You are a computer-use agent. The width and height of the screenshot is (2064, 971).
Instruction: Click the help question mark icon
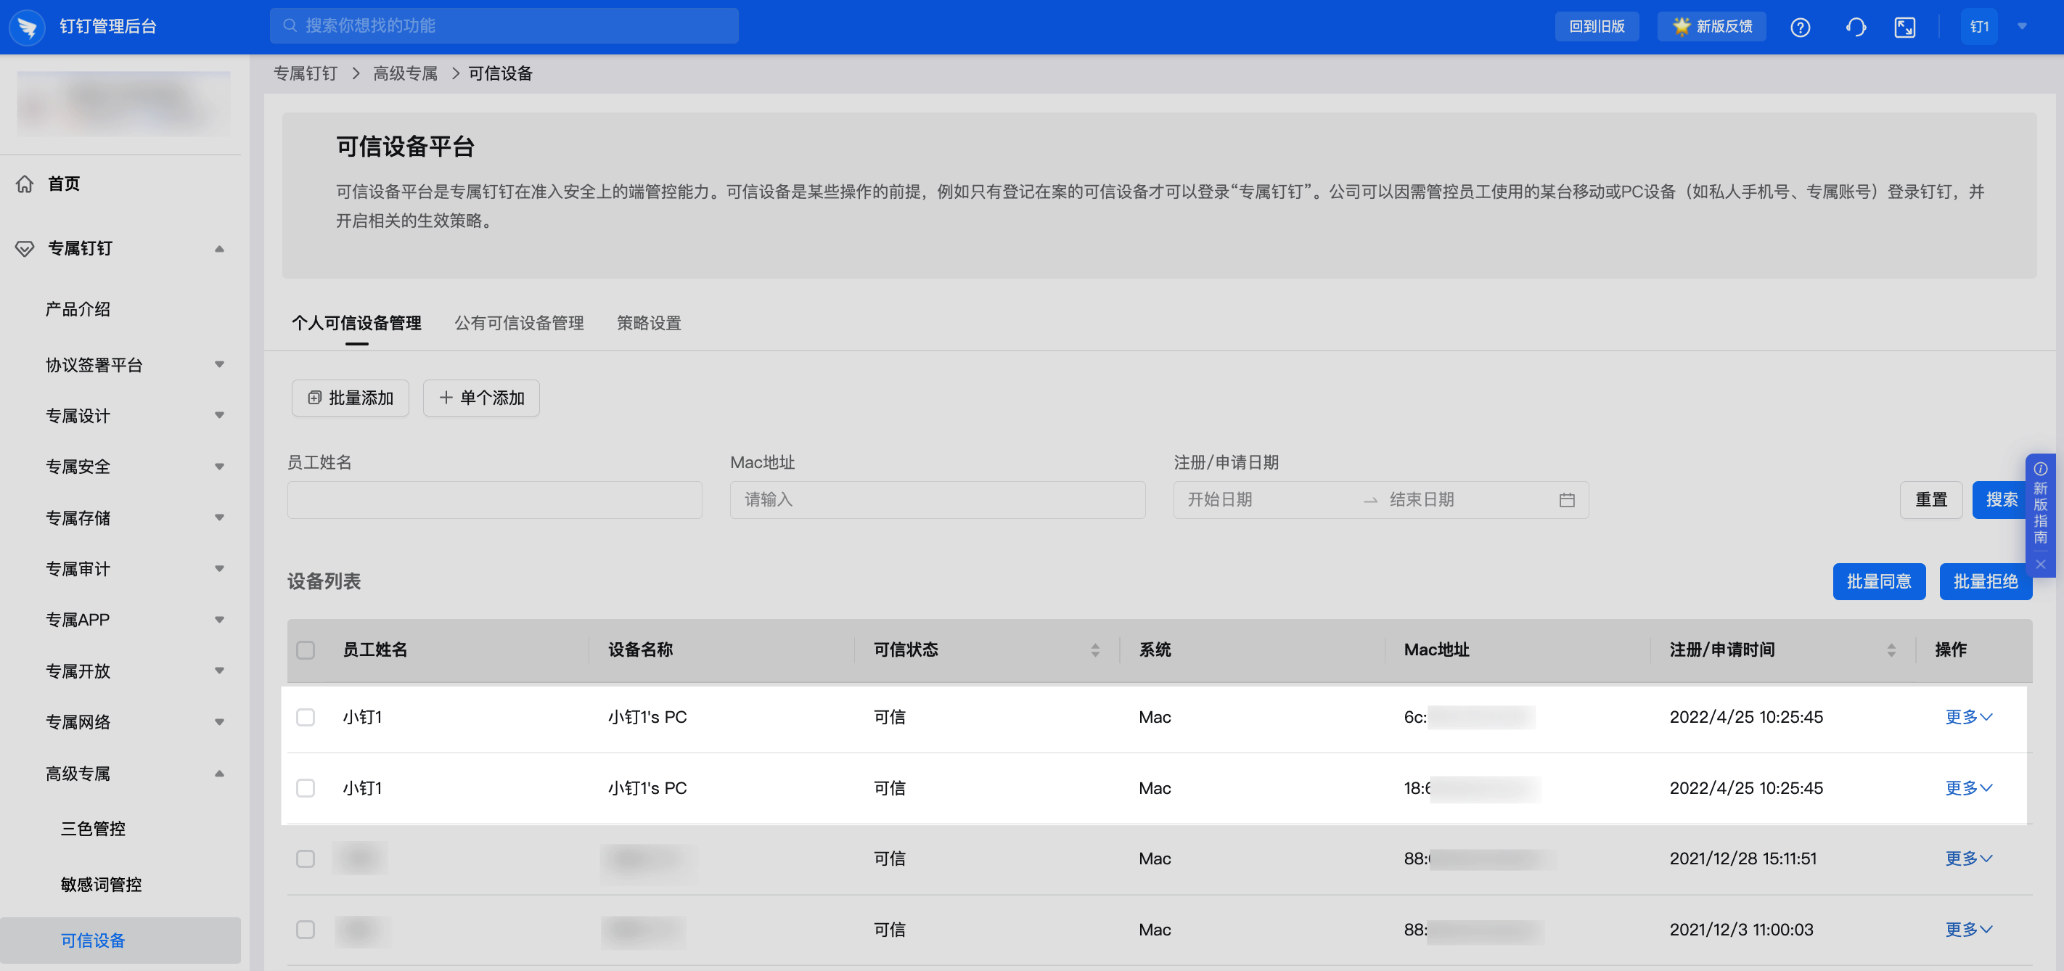tap(1800, 28)
